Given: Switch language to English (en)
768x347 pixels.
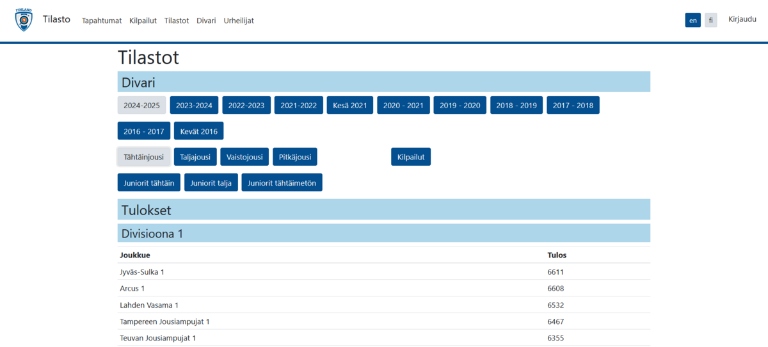Looking at the screenshot, I should click(692, 20).
